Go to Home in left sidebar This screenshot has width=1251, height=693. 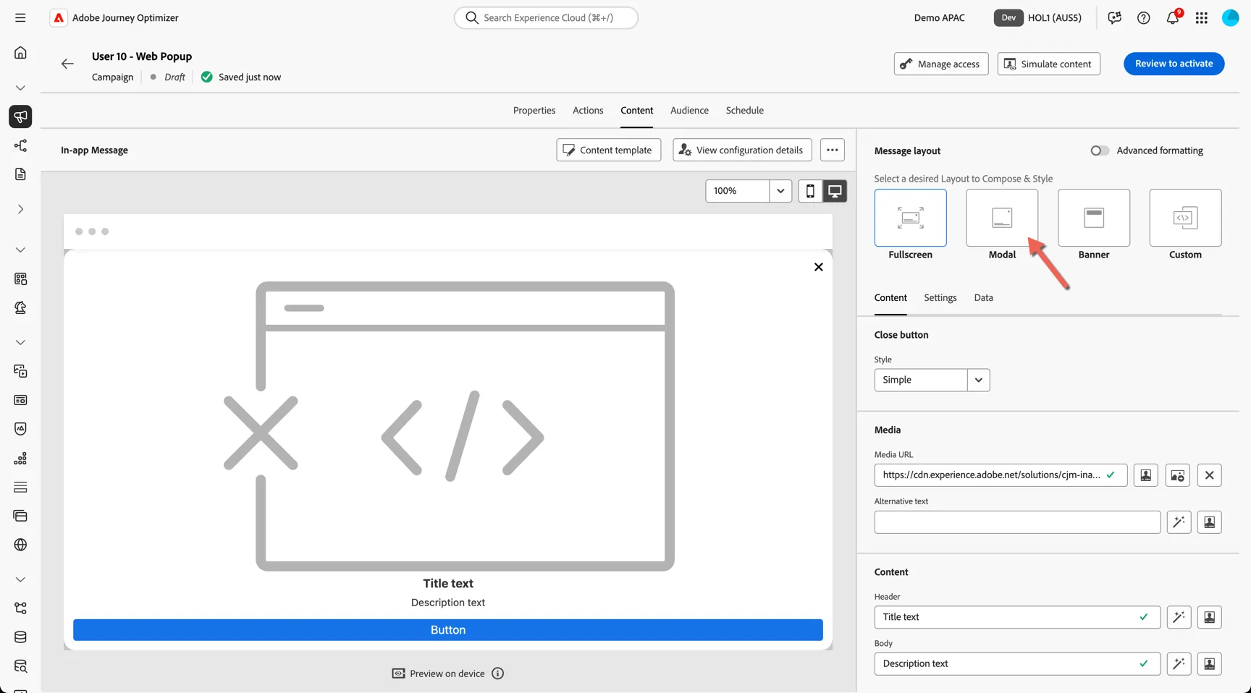point(20,53)
